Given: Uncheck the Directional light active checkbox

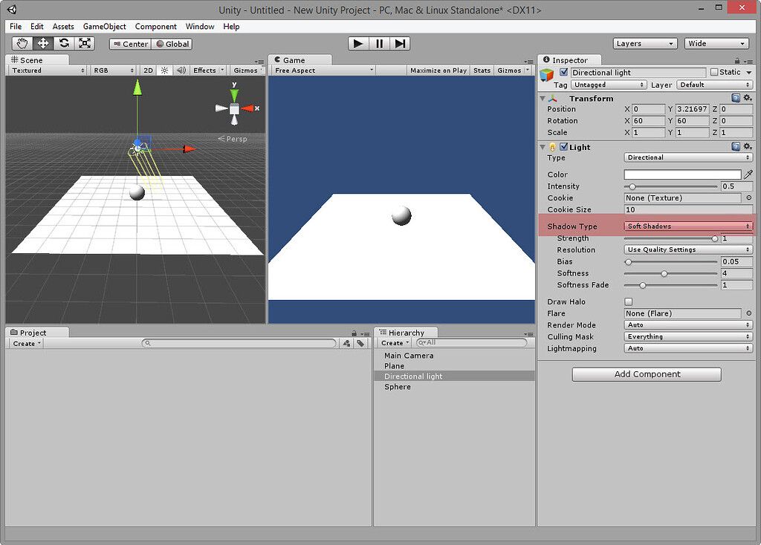Looking at the screenshot, I should [563, 72].
